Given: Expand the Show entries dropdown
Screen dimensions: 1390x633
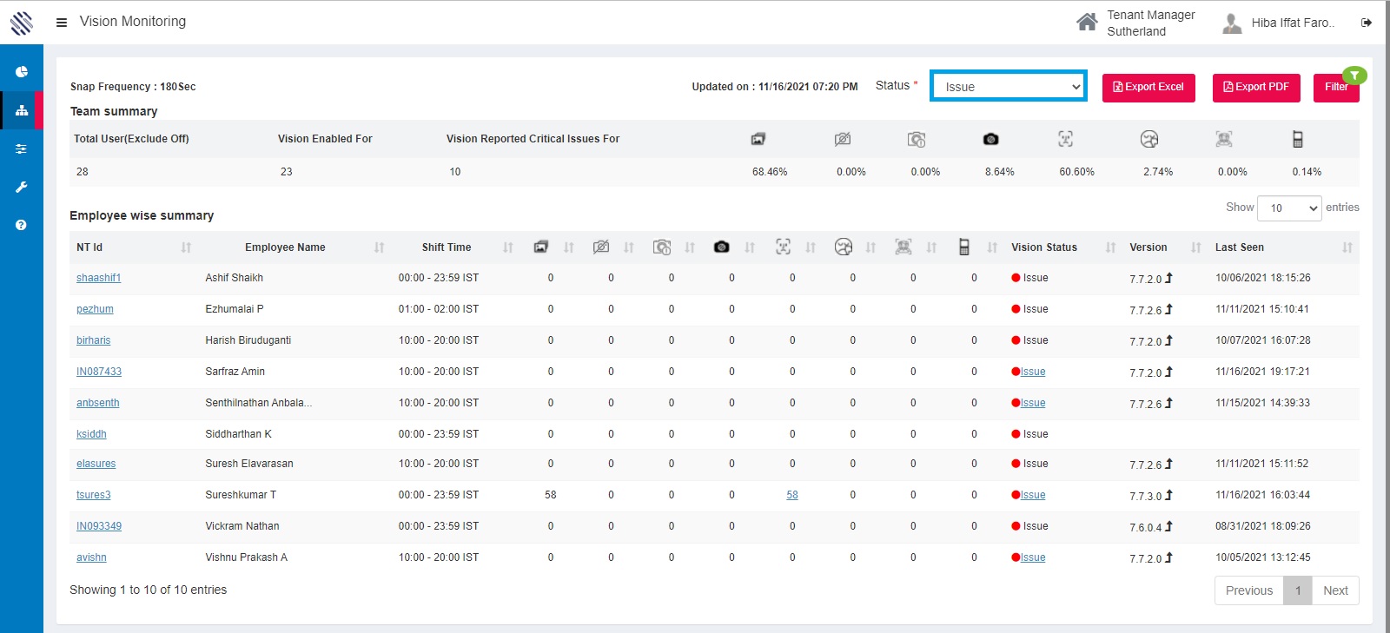Looking at the screenshot, I should click(x=1289, y=208).
